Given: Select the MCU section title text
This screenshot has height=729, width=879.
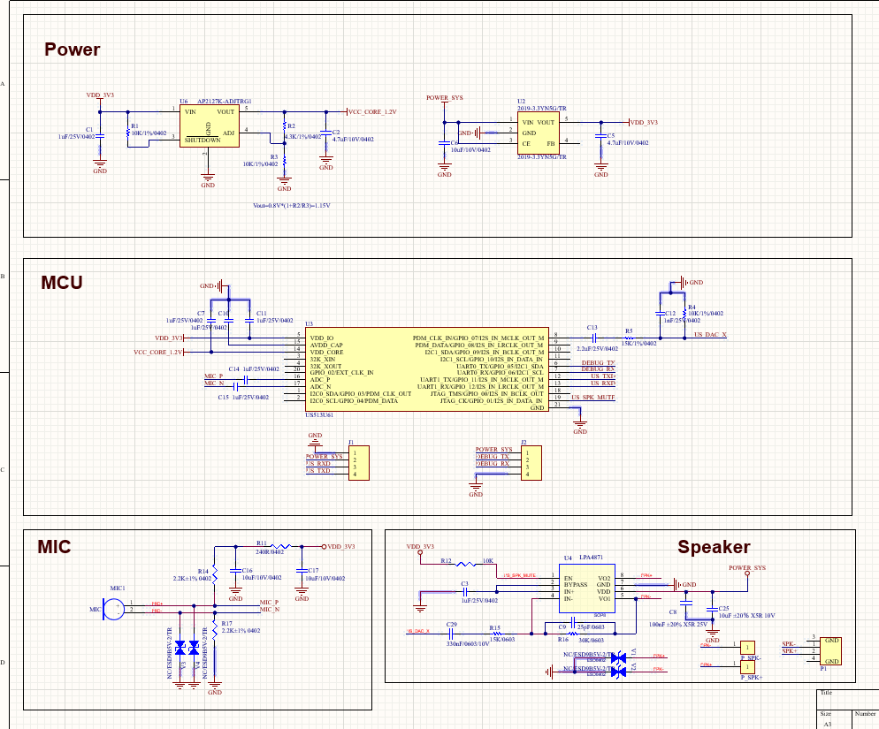Looking at the screenshot, I should tap(62, 284).
